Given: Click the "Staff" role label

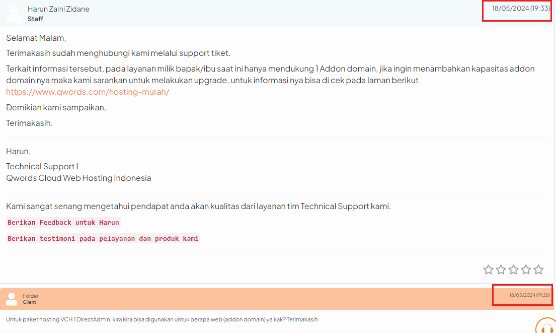Looking at the screenshot, I should point(35,19).
